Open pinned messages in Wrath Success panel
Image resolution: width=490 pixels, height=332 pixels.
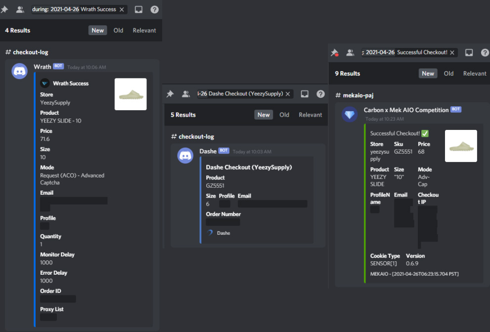[4, 9]
